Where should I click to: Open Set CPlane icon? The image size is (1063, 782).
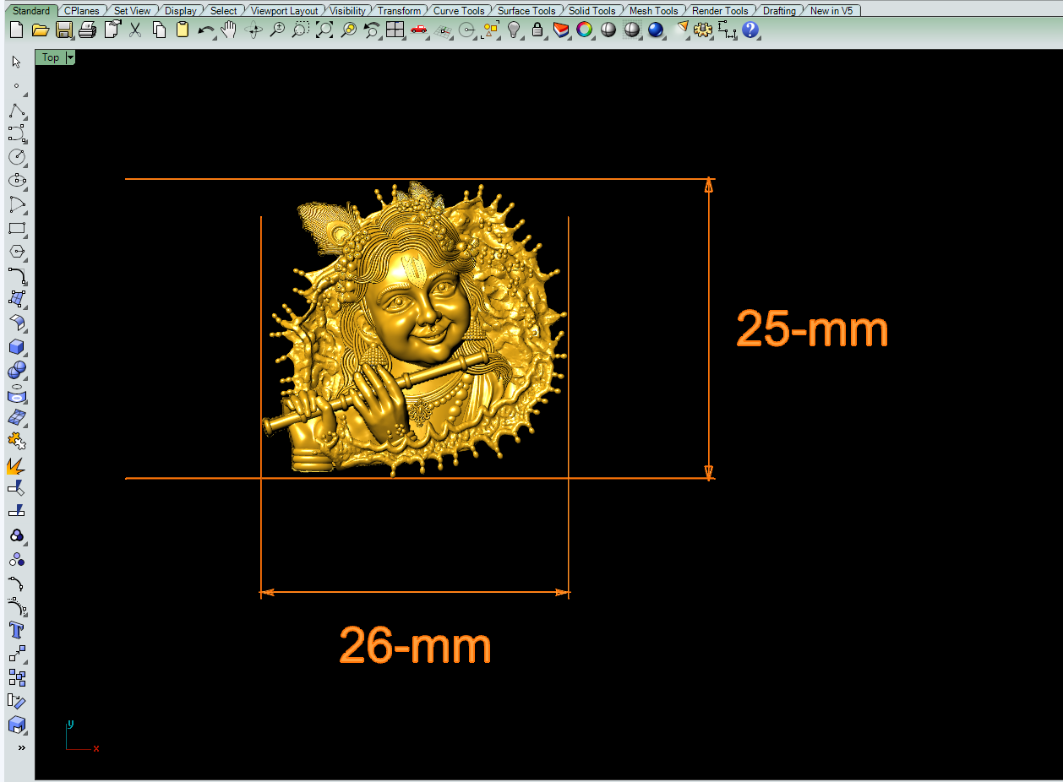tap(442, 30)
